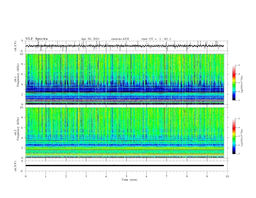This screenshot has height=198, width=256.
Task: Click the '2' tick on time axis
Action: tap(66, 176)
